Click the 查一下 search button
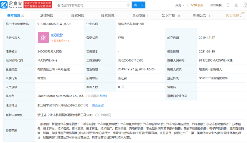 point(138,5)
